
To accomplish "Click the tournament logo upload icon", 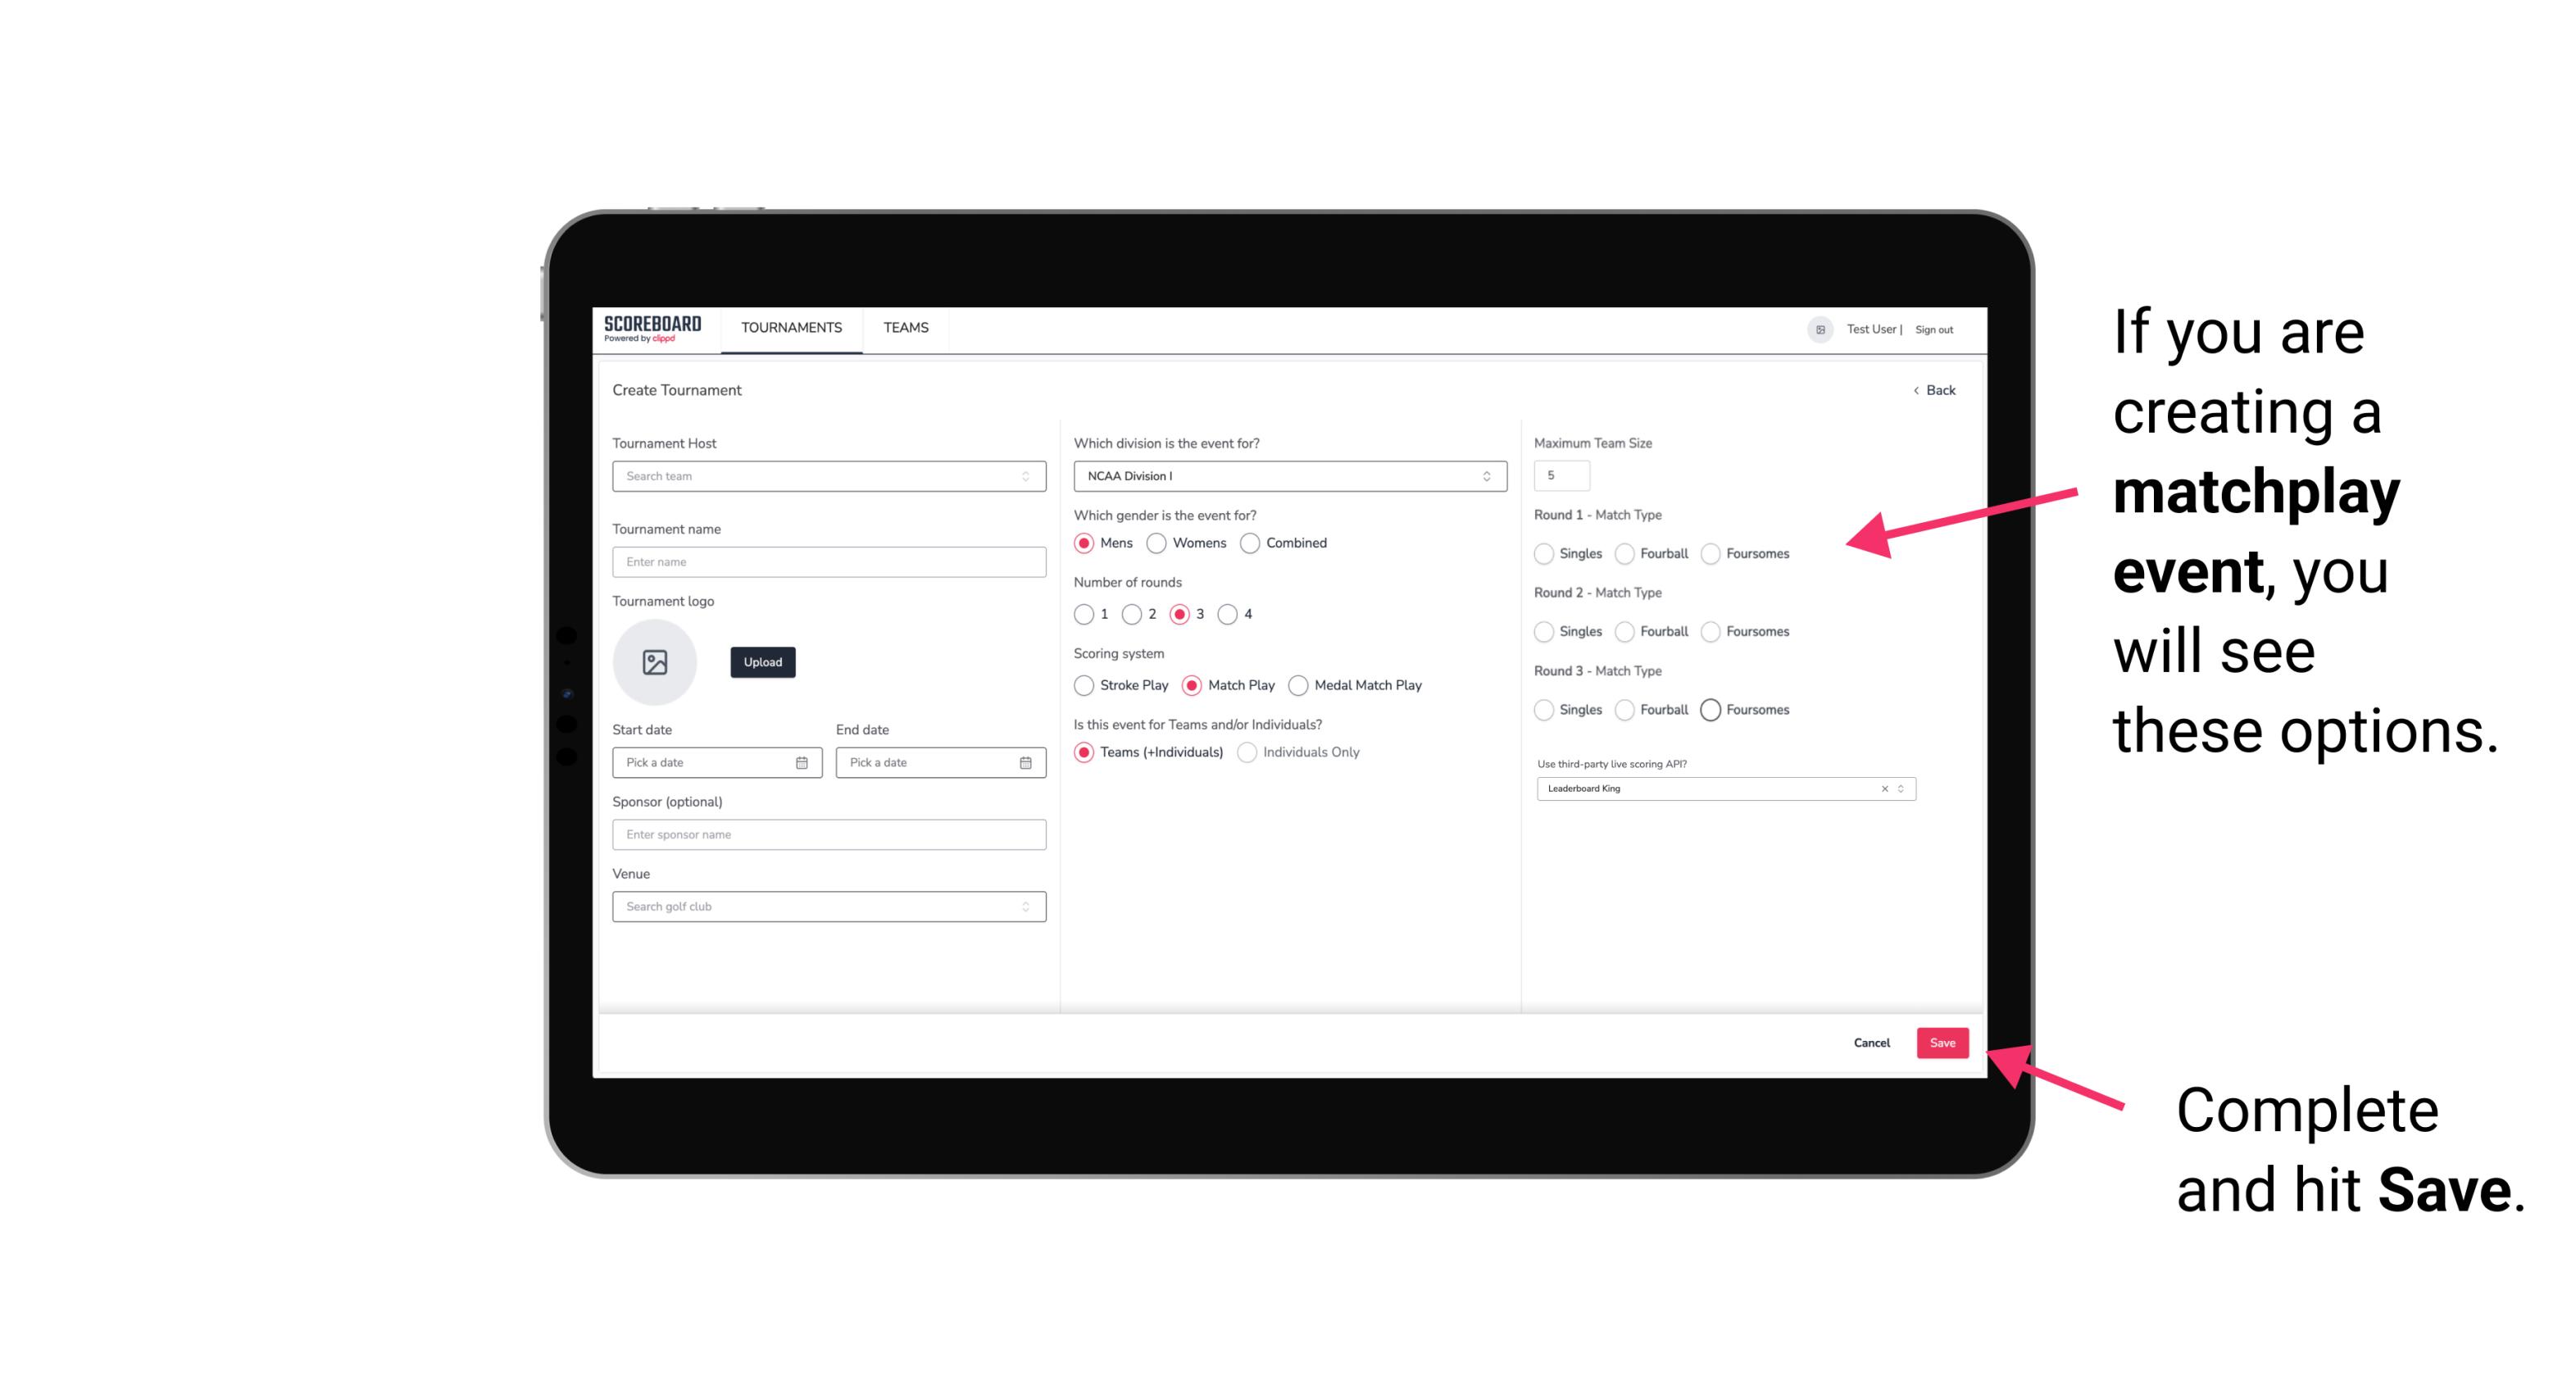I will tap(653, 662).
